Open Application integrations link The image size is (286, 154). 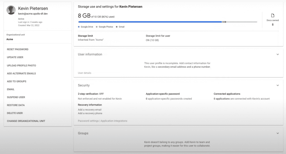114,121
